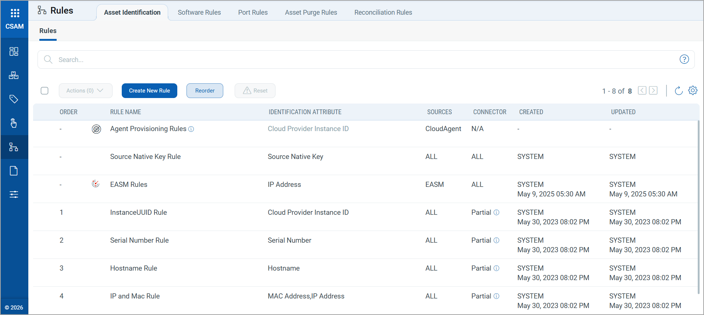Click Create New Rule button

pos(149,91)
